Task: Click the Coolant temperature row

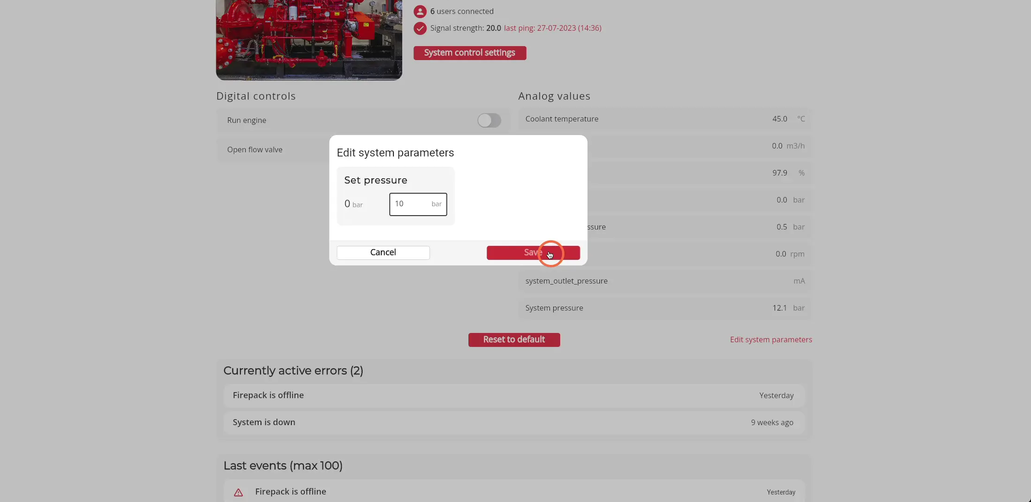Action: click(665, 119)
